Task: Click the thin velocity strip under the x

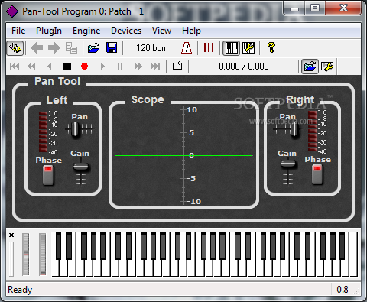Action: tap(11, 259)
